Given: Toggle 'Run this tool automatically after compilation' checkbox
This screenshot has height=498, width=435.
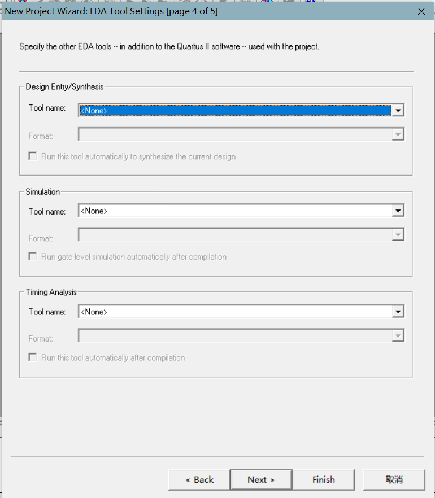Looking at the screenshot, I should point(33,357).
